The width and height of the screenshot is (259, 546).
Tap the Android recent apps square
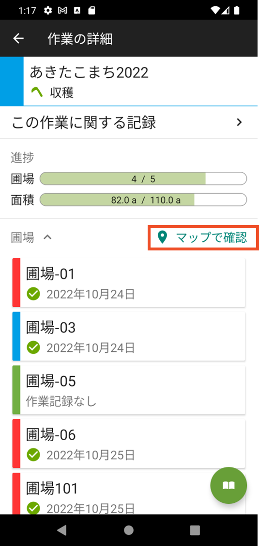click(195, 529)
